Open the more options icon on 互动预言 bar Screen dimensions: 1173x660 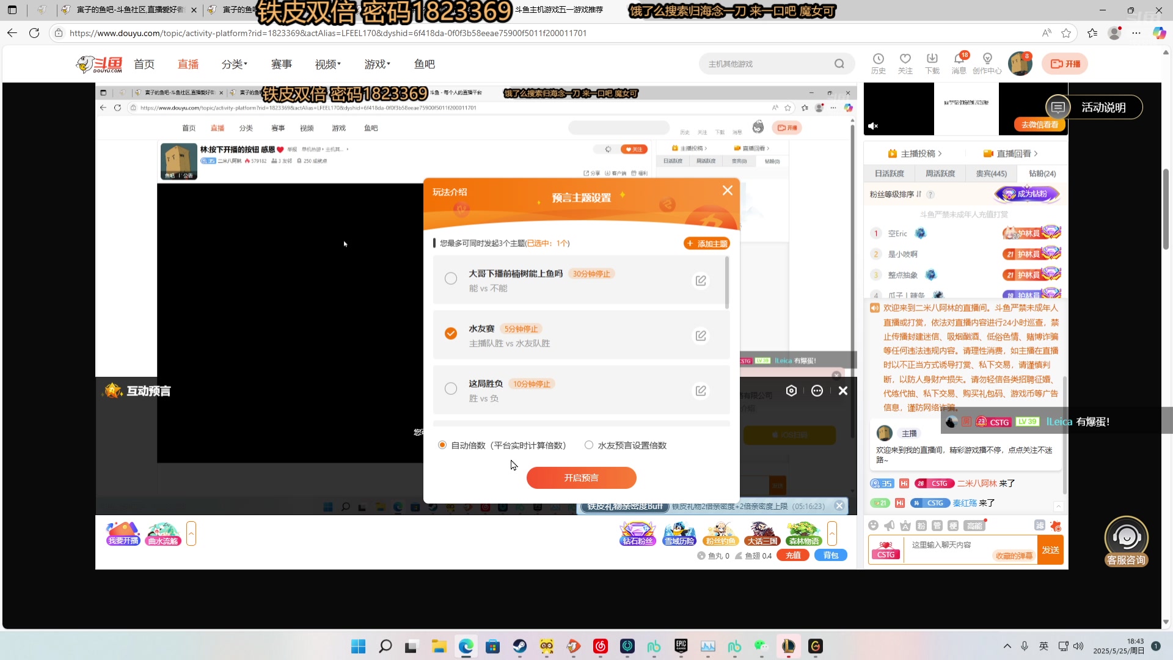pos(817,391)
